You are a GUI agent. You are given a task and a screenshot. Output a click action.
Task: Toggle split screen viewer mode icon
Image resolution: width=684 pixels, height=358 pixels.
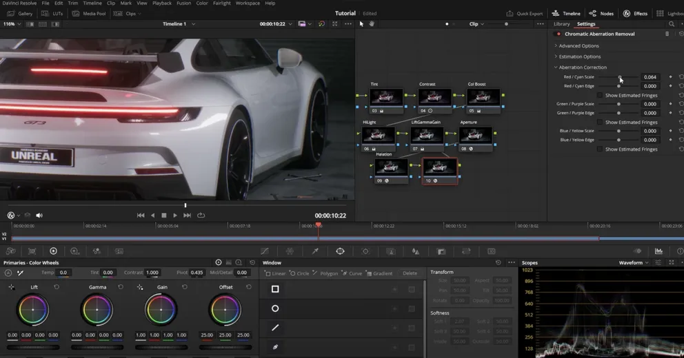click(42, 24)
